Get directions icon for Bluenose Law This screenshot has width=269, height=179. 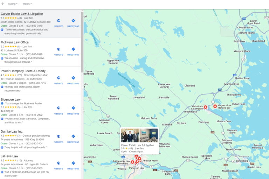(73, 108)
